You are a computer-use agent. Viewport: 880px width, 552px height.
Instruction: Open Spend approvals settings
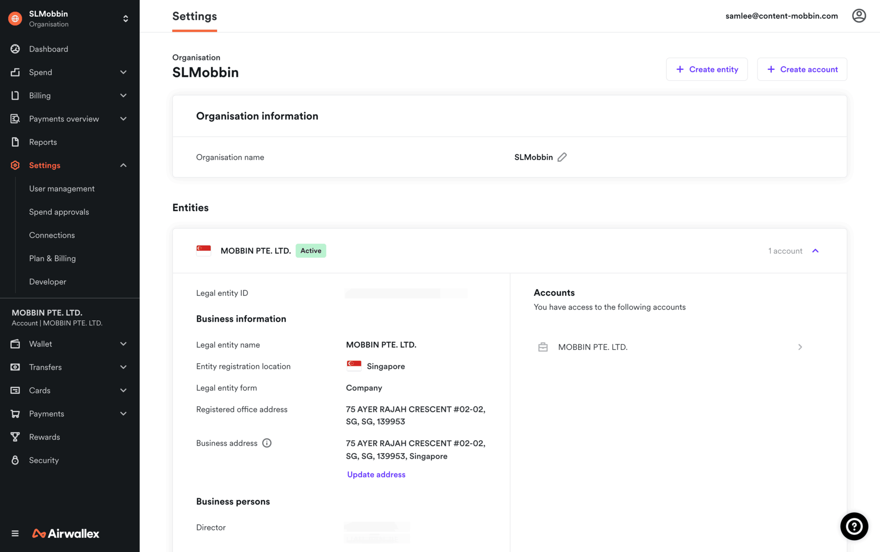pos(59,212)
